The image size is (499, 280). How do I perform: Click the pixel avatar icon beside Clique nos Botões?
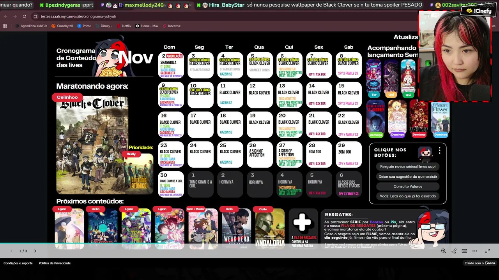click(x=425, y=154)
